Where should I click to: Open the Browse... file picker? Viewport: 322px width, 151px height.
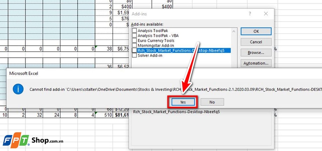click(x=256, y=53)
